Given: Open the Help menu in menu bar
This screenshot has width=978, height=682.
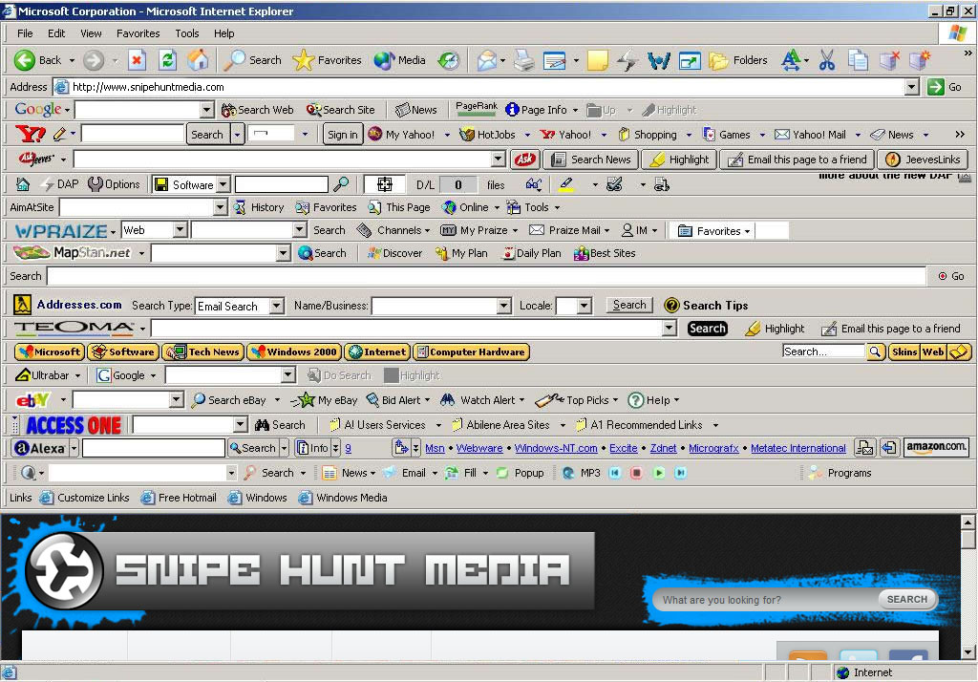Looking at the screenshot, I should point(223,33).
